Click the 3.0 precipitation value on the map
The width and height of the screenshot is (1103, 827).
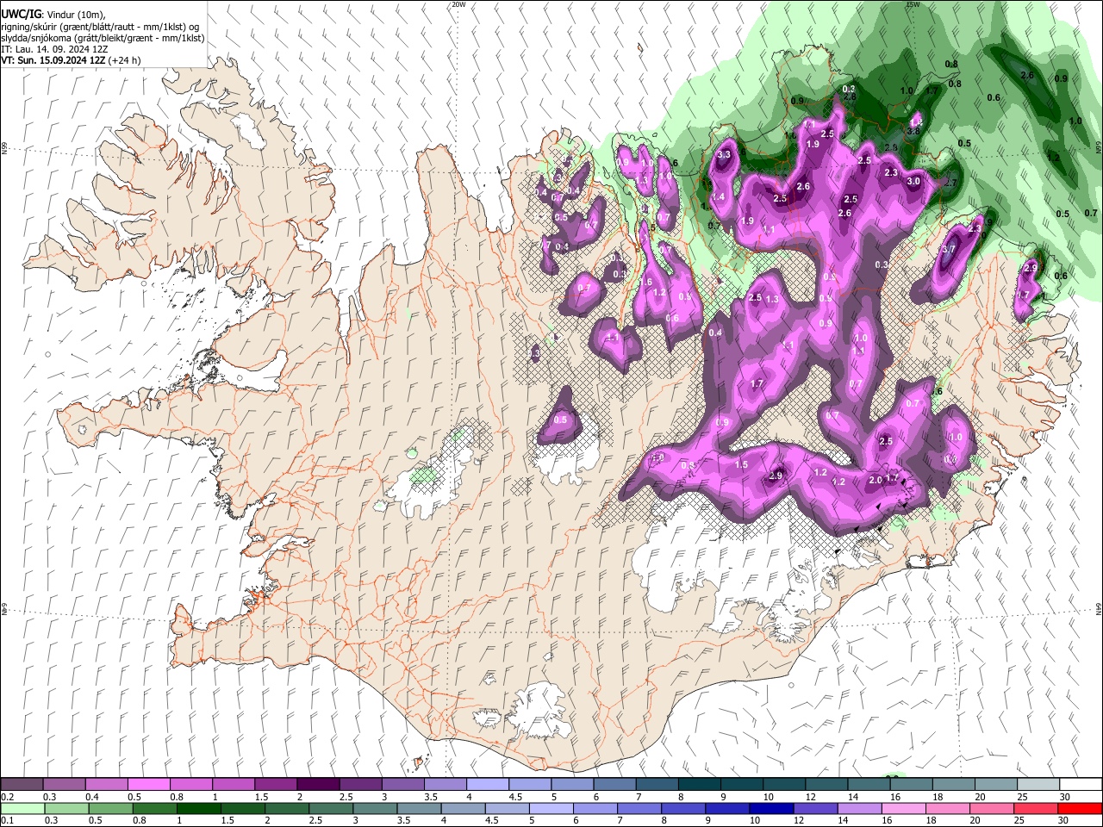[914, 182]
